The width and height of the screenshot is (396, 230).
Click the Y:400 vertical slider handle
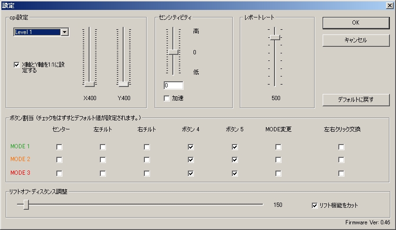tap(123, 84)
